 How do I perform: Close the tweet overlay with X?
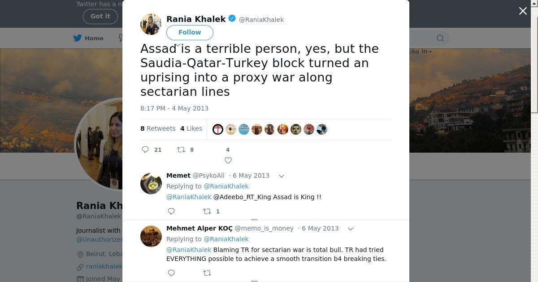click(x=523, y=11)
